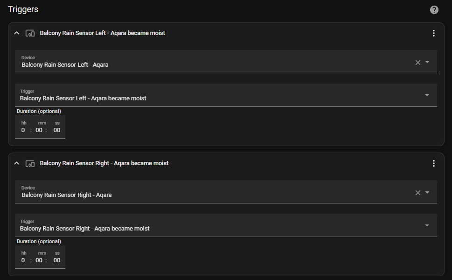Click the device icon beside the Left sensor title
Screen dimensions: 452x280
point(30,33)
